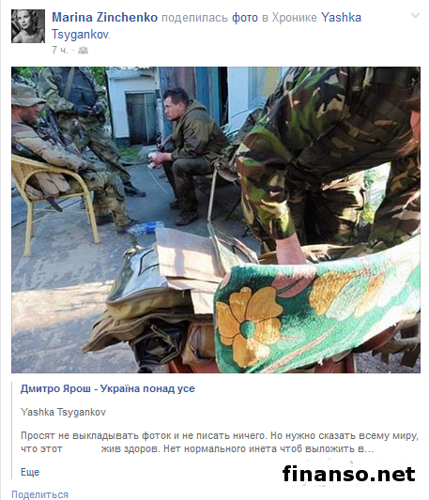Click the Поделиться share button

(x=40, y=494)
